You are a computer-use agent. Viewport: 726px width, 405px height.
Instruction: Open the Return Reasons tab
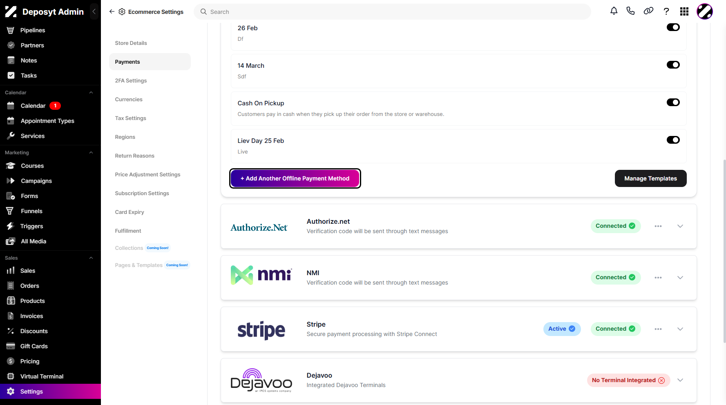pos(150,156)
